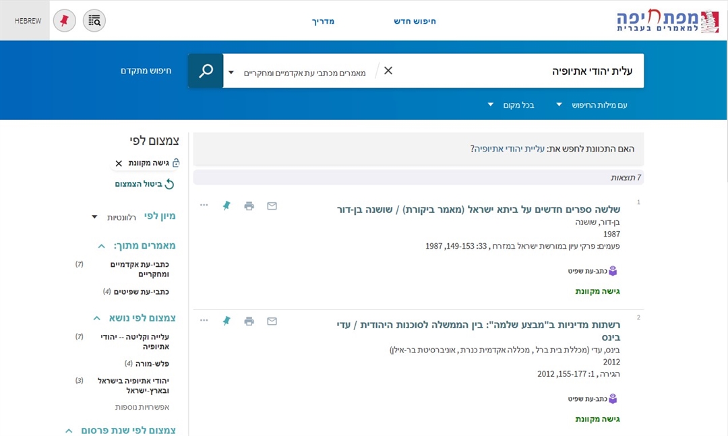This screenshot has width=728, height=436.
Task: Open the חיפוש חדש menu item
Action: [415, 21]
